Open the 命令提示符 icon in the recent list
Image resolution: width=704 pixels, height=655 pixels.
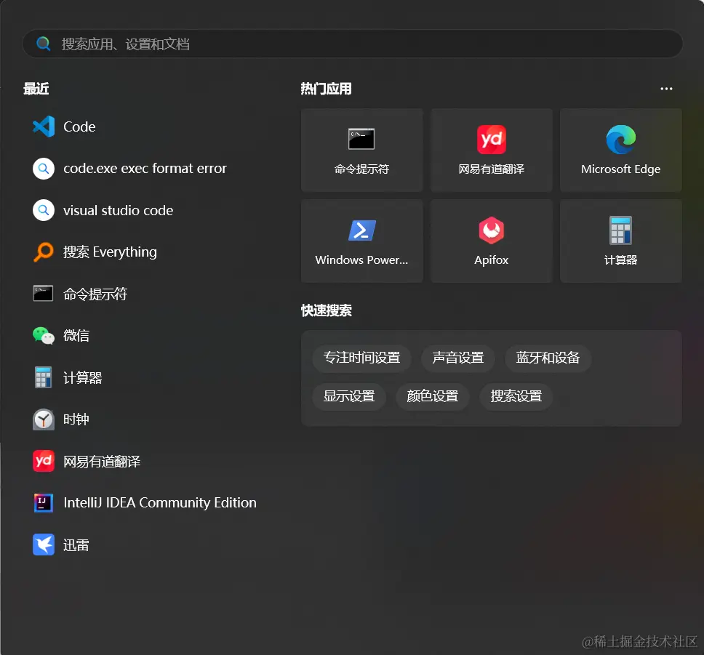(43, 294)
